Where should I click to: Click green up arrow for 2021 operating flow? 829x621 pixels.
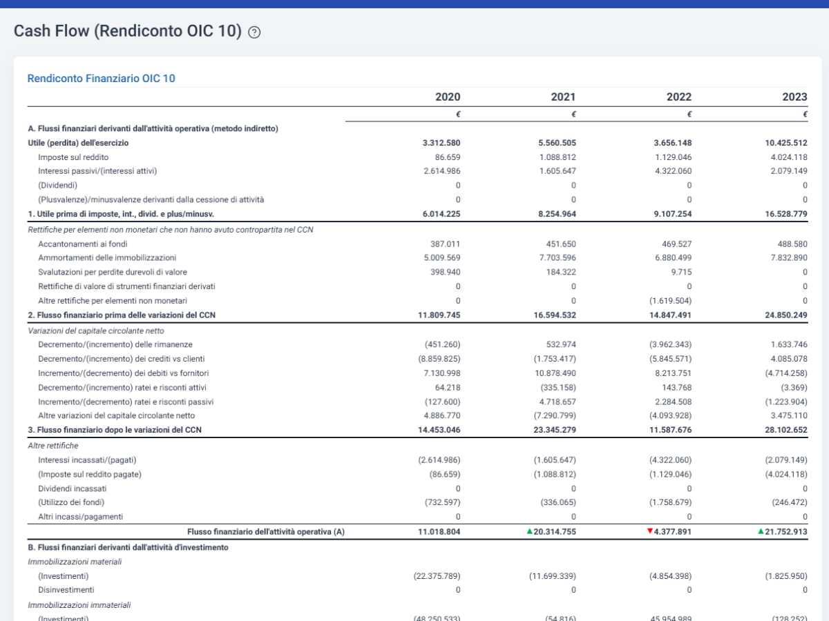point(529,531)
